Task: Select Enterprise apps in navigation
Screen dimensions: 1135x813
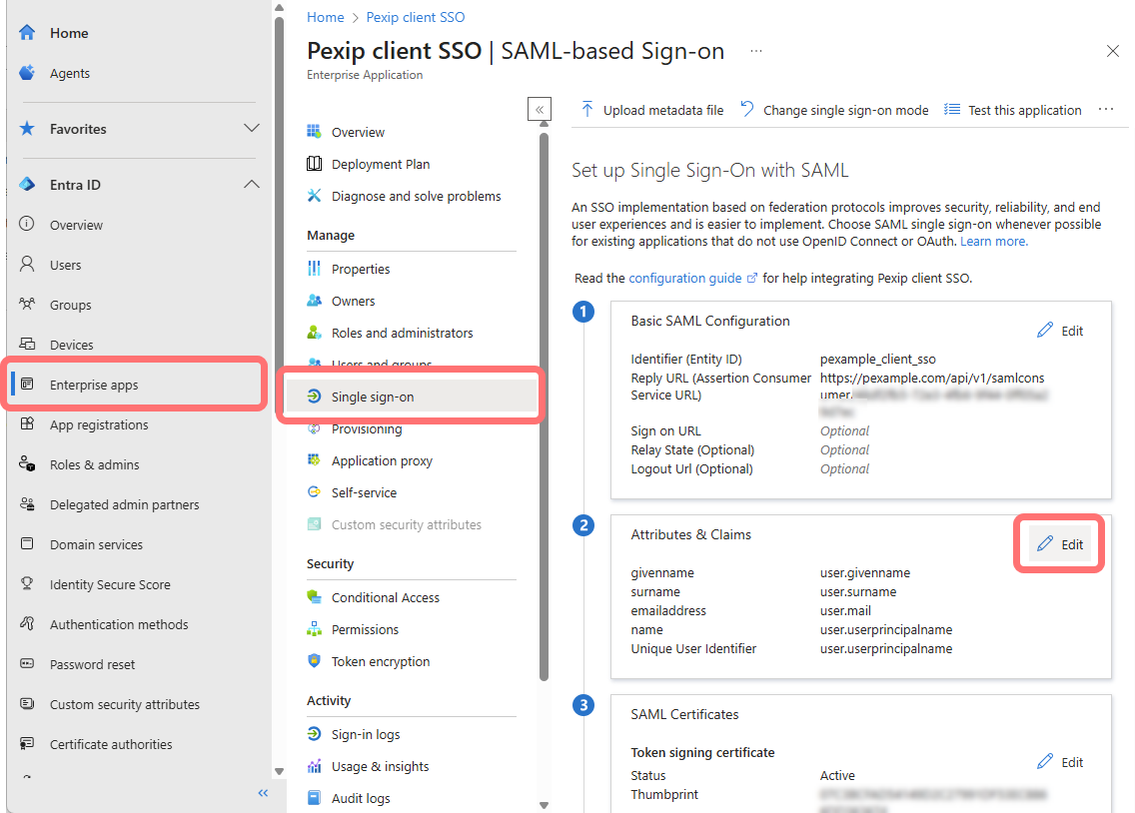Action: [94, 385]
